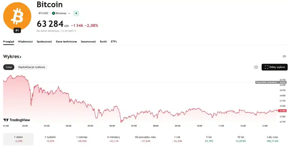The height and width of the screenshot is (146, 290).
Task: Click the Pełny wykres button
Action: 274,67
